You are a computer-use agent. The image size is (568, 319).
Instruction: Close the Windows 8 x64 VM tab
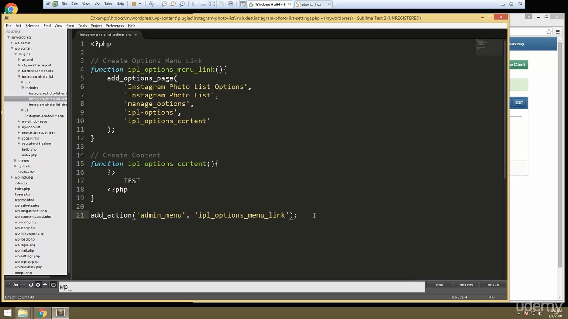pos(289,4)
